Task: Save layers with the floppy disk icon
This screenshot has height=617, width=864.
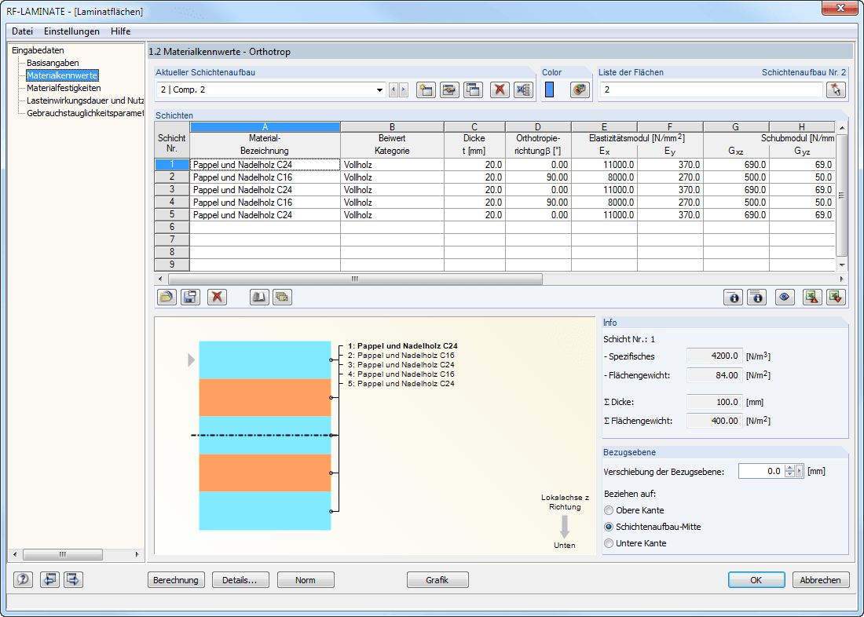Action: coord(191,297)
